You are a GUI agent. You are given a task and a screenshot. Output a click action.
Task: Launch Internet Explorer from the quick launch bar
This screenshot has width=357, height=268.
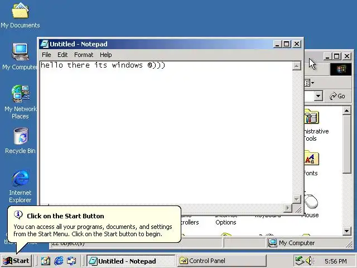pyautogui.click(x=59, y=261)
